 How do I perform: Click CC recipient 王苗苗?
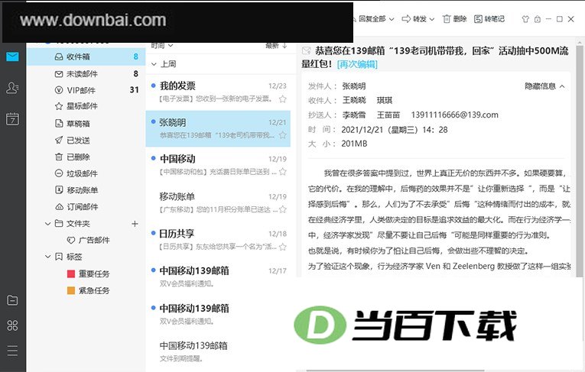[388, 115]
